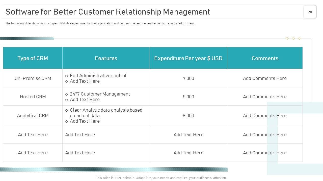Select the 8,000 expenditure value

(x=189, y=116)
